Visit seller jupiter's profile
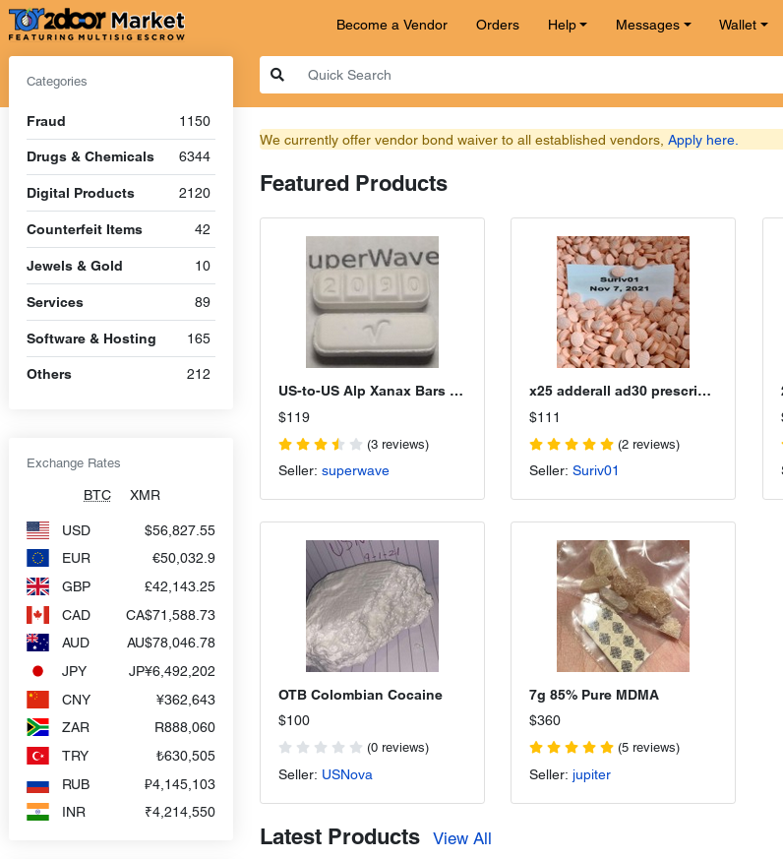 pos(591,774)
